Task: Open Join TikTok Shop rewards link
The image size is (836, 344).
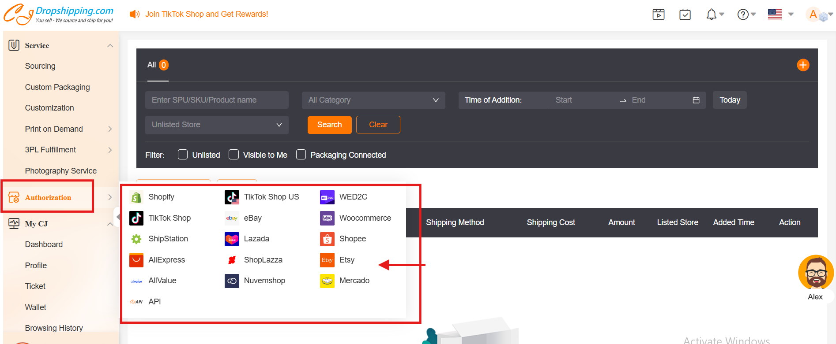Action: 207,14
